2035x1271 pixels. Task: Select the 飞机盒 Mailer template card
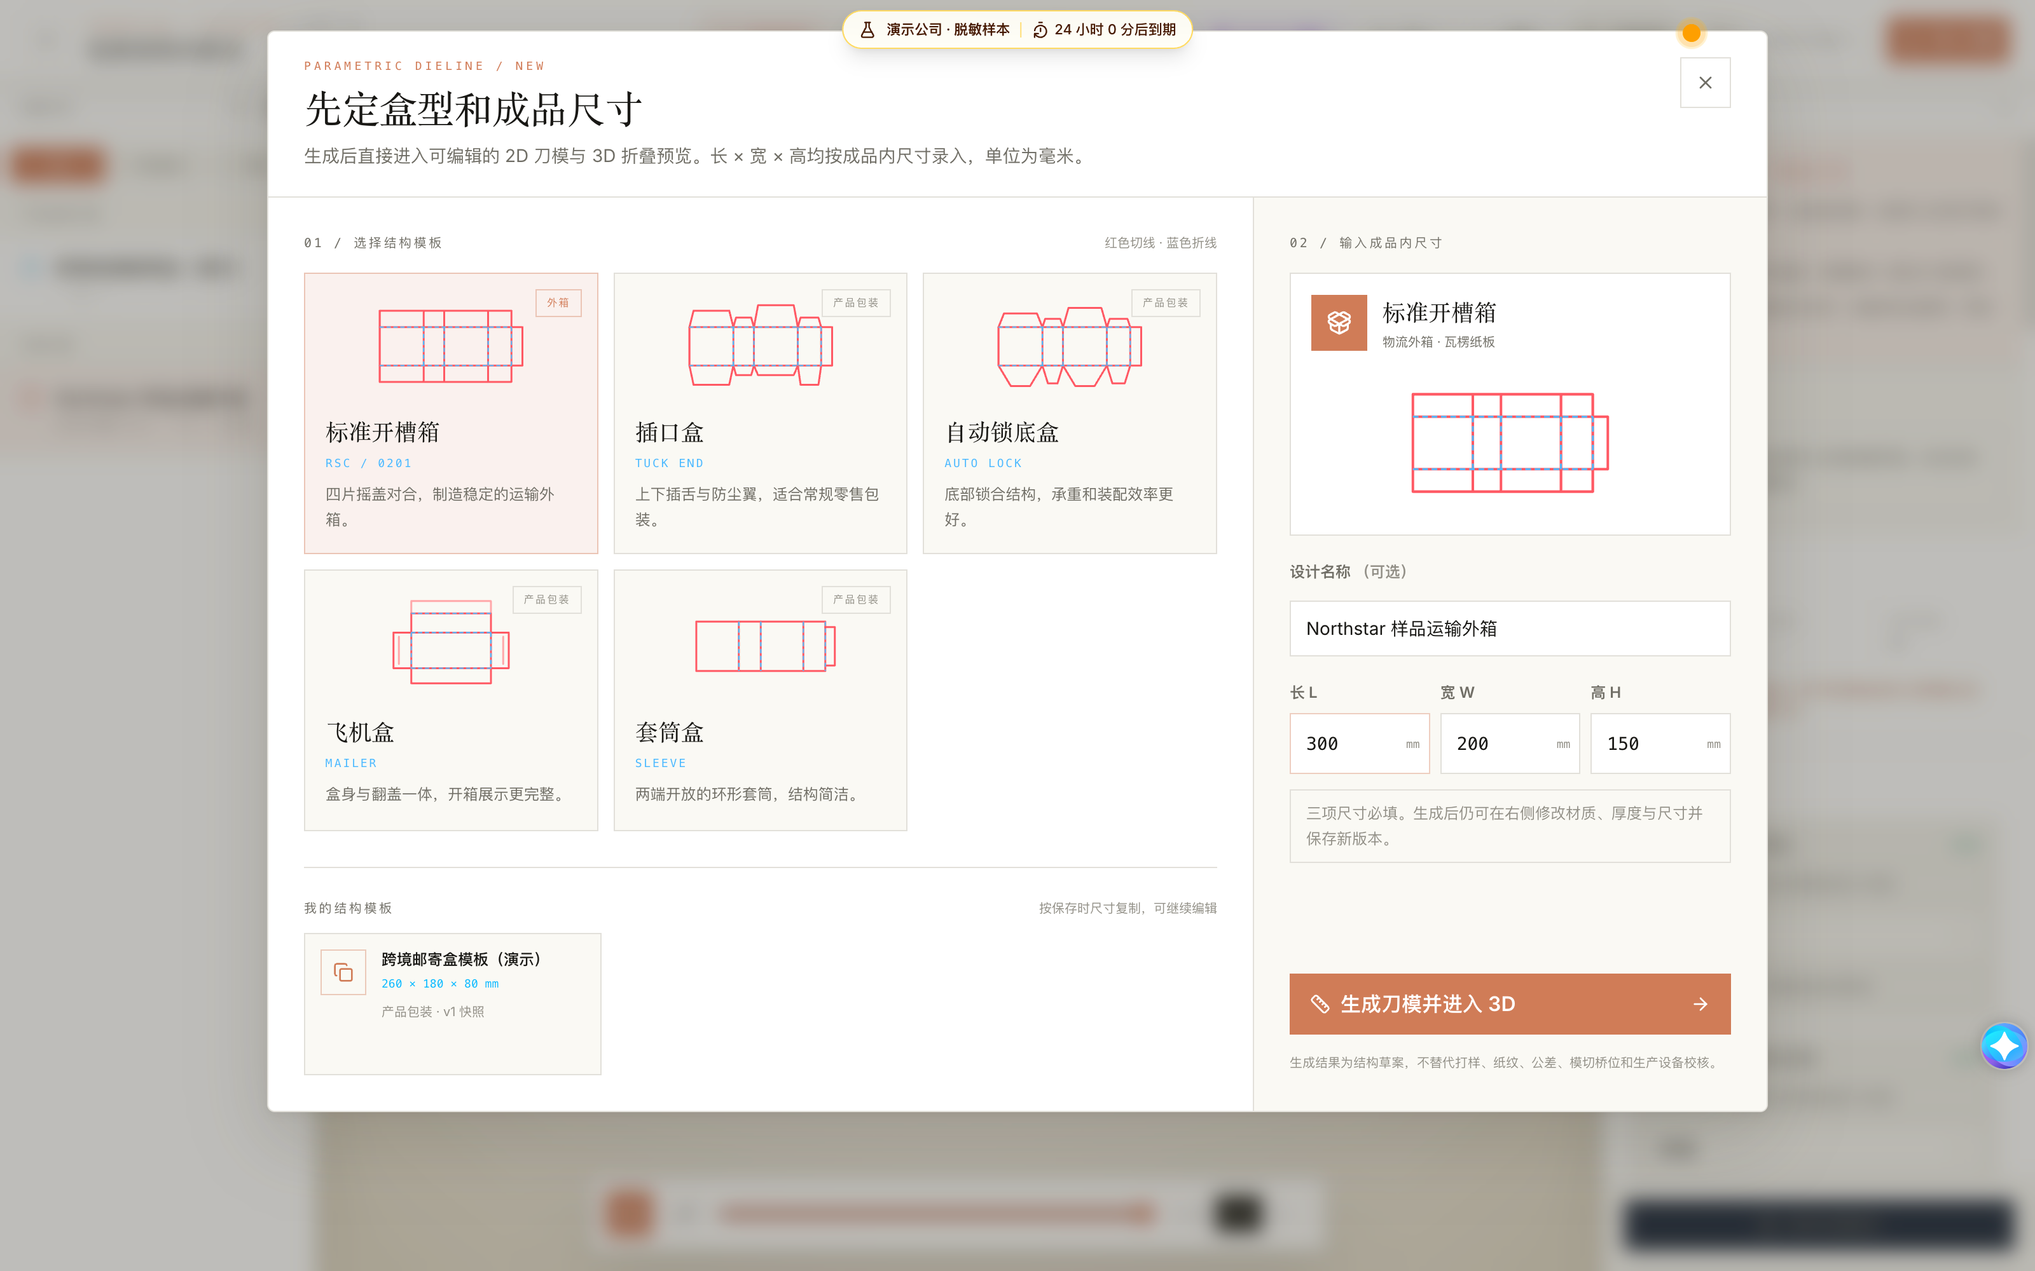pyautogui.click(x=451, y=700)
